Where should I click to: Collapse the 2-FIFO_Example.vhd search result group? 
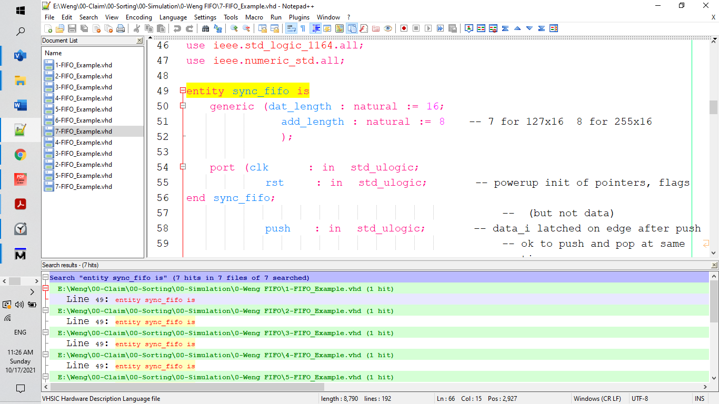(x=46, y=310)
